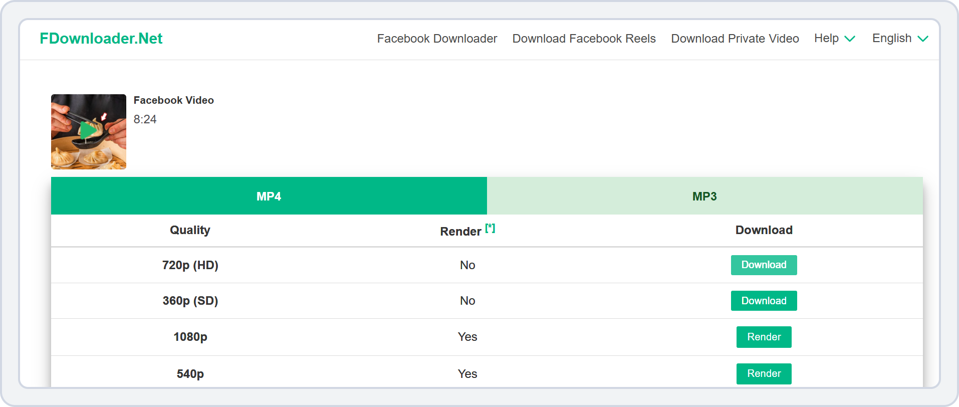Viewport: 959px width, 407px height.
Task: Open Facebook Downloader from the navigation
Action: coord(436,39)
